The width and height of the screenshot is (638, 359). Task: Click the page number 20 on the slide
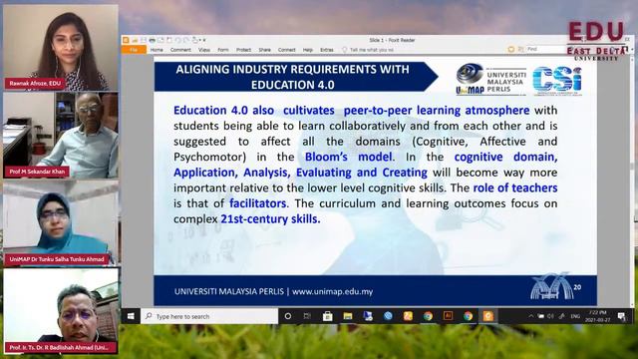click(x=577, y=287)
